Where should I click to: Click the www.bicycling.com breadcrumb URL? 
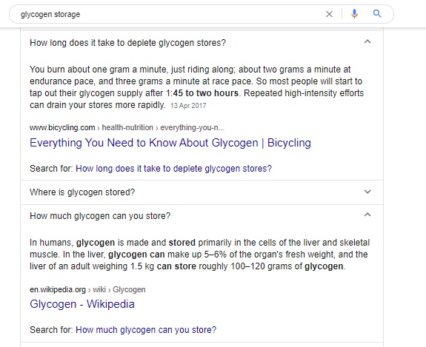tap(62, 127)
